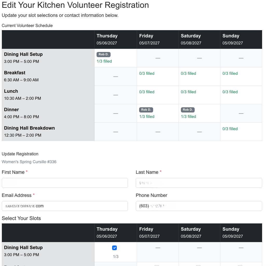This screenshot has width=272, height=266.
Task: Click '1/3 filled' for Friday Dinner
Action: coord(147,117)
